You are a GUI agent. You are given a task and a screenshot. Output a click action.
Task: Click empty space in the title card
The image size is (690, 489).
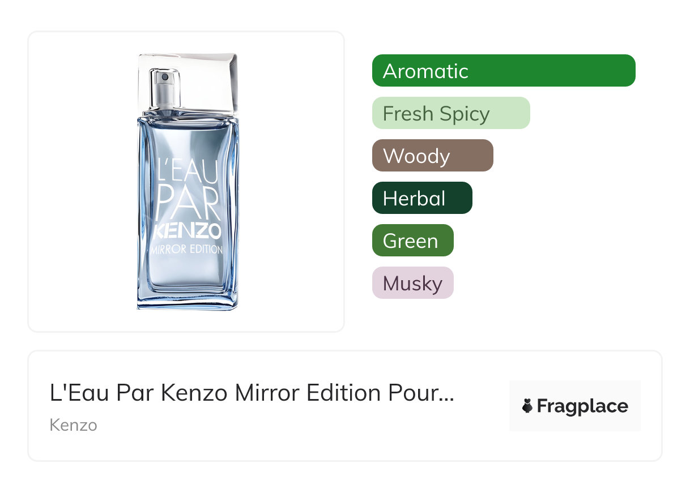click(x=340, y=436)
